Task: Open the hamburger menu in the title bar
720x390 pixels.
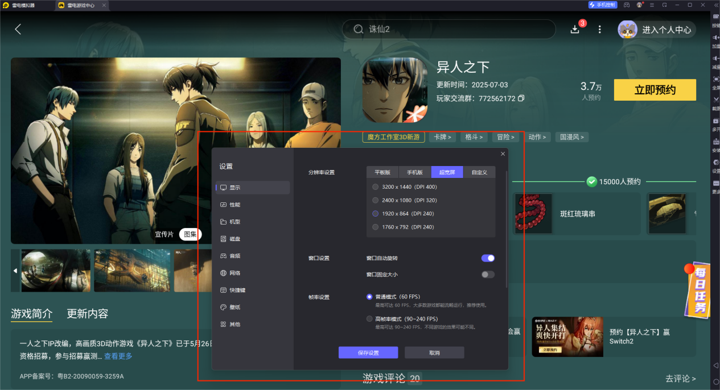Action: coord(652,5)
